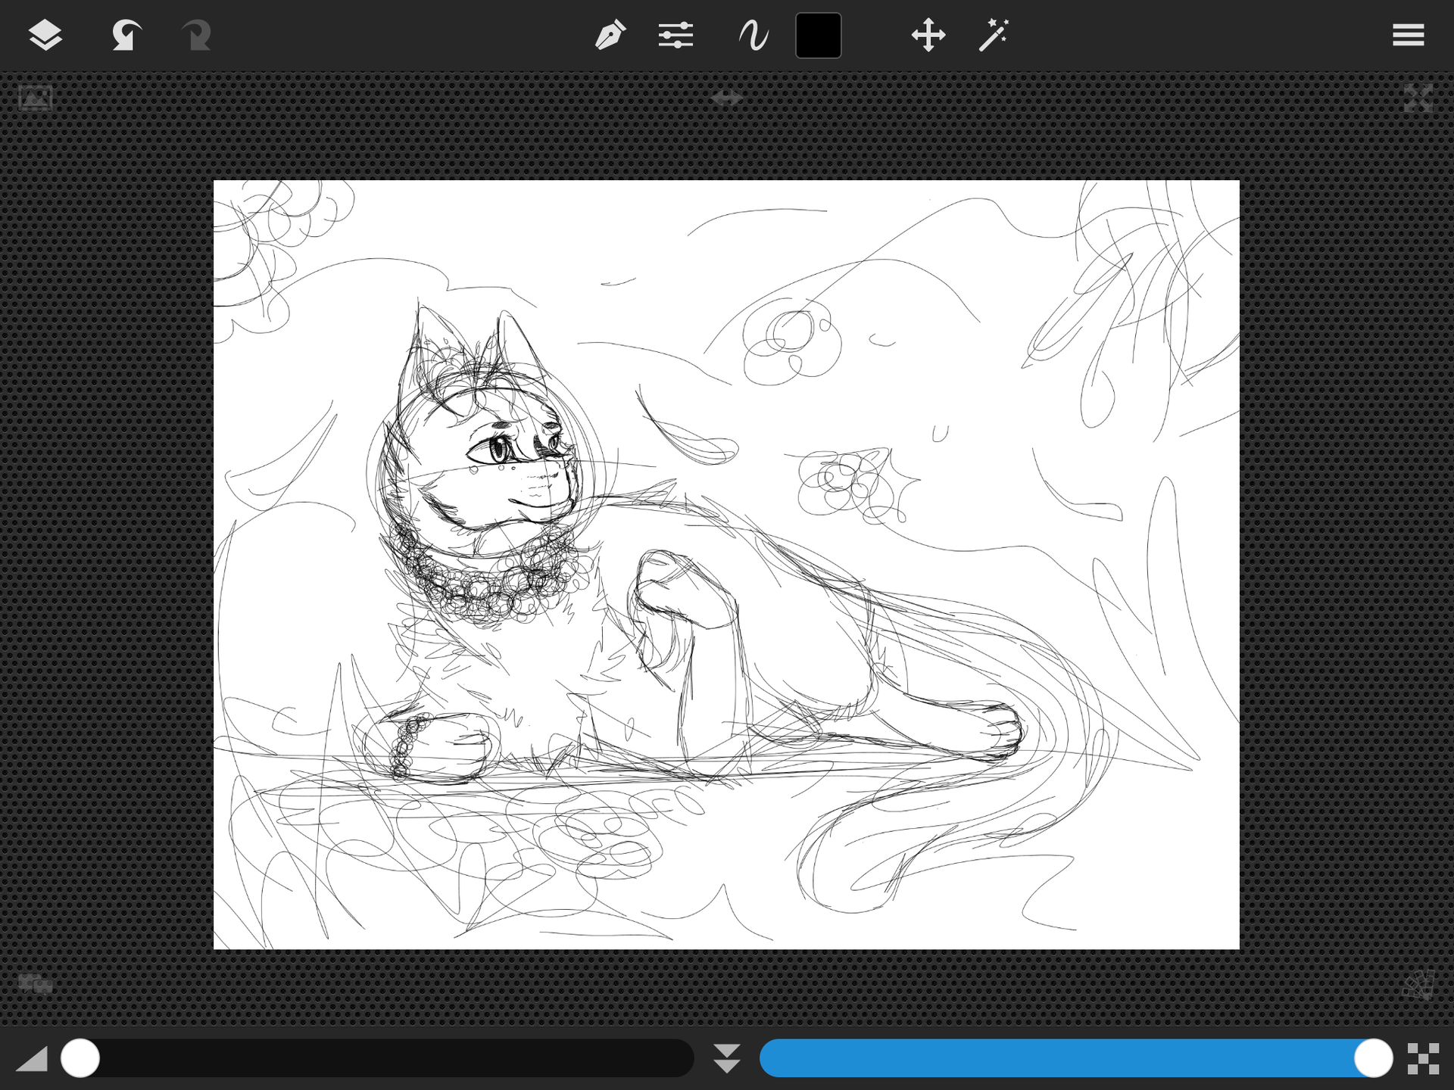This screenshot has height=1090, width=1454.
Task: Tap the faint gallery icon at bottom left
Action: 35,984
